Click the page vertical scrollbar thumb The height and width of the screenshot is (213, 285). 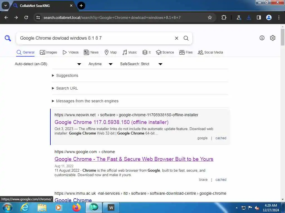click(282, 37)
